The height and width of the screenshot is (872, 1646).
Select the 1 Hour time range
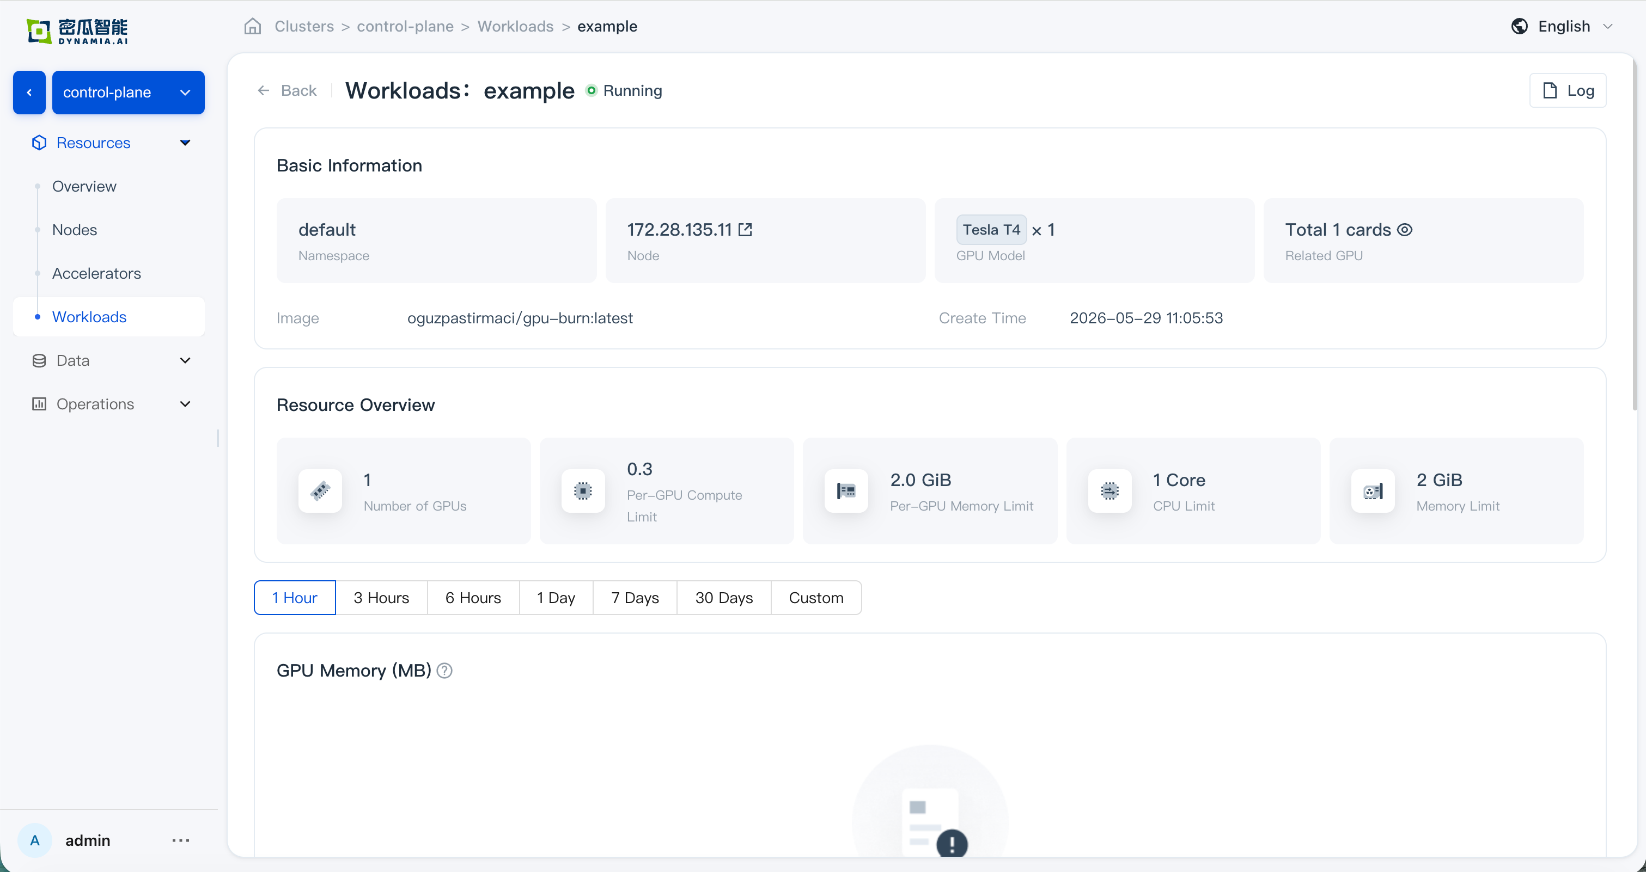click(x=295, y=598)
